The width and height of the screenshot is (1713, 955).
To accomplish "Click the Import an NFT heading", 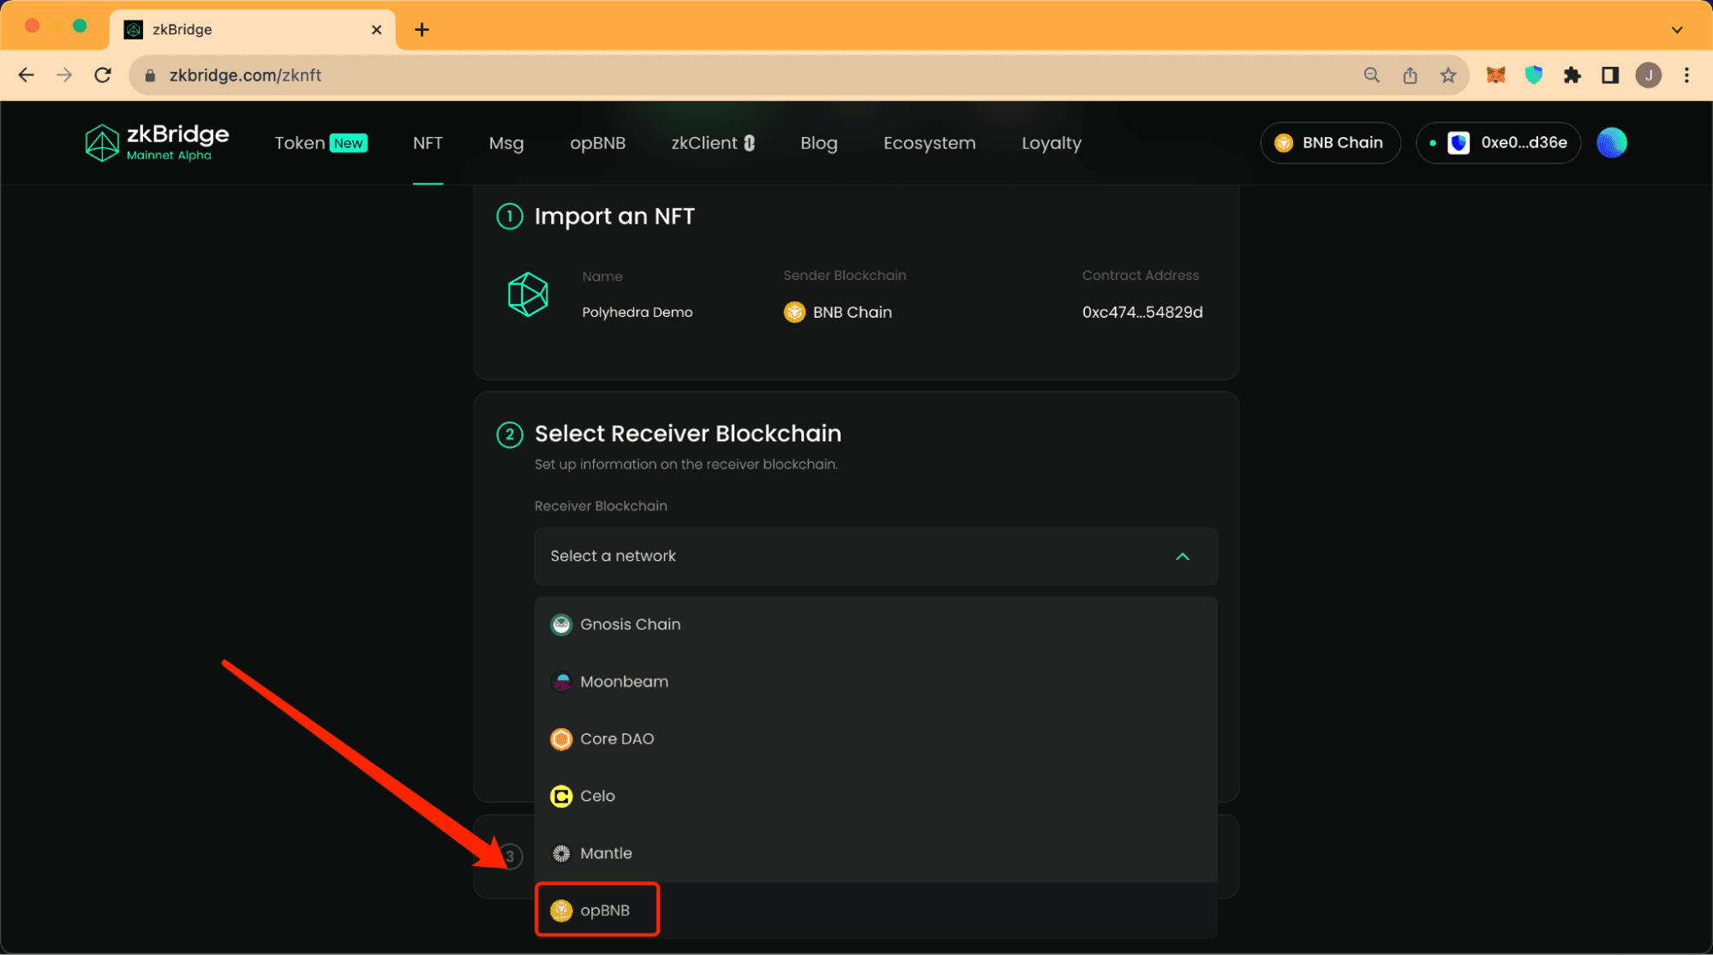I will pyautogui.click(x=614, y=217).
